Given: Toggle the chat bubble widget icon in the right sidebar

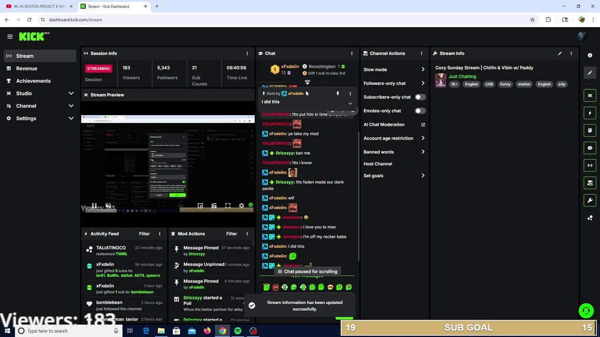Looking at the screenshot, I should [590, 148].
